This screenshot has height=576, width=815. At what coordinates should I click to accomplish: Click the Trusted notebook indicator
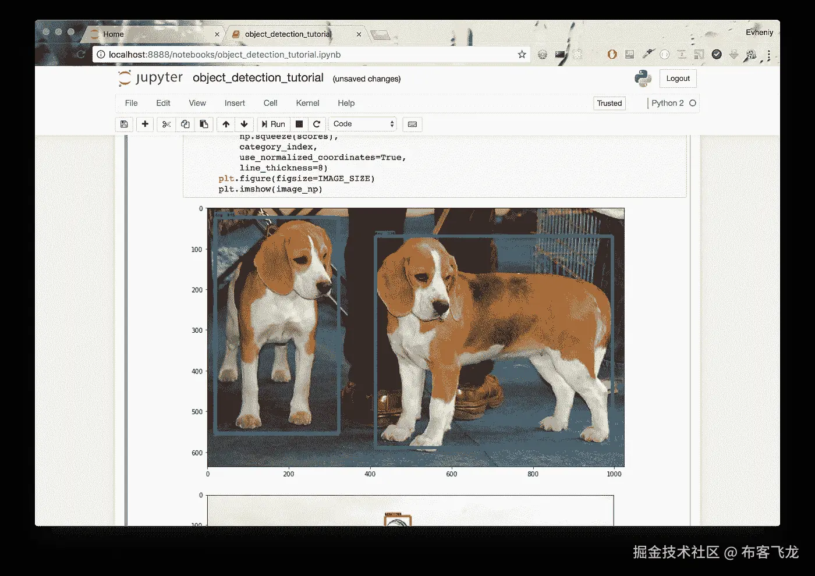pos(609,103)
